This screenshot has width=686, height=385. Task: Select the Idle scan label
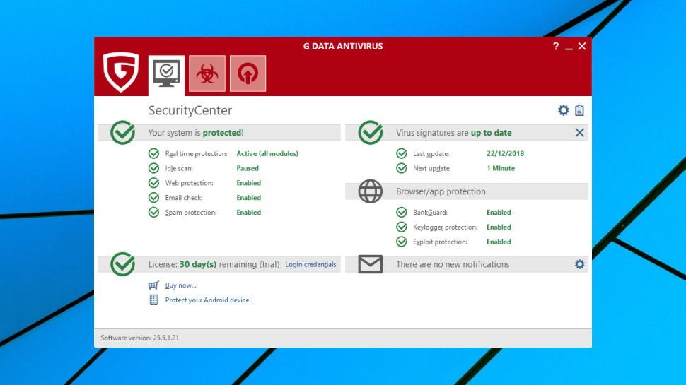pyautogui.click(x=179, y=168)
